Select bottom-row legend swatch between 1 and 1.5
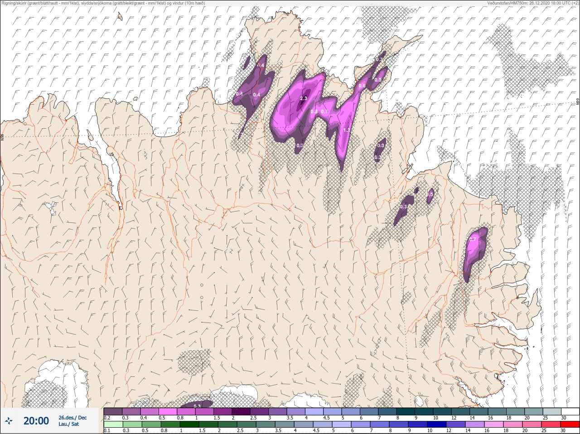 click(x=190, y=424)
